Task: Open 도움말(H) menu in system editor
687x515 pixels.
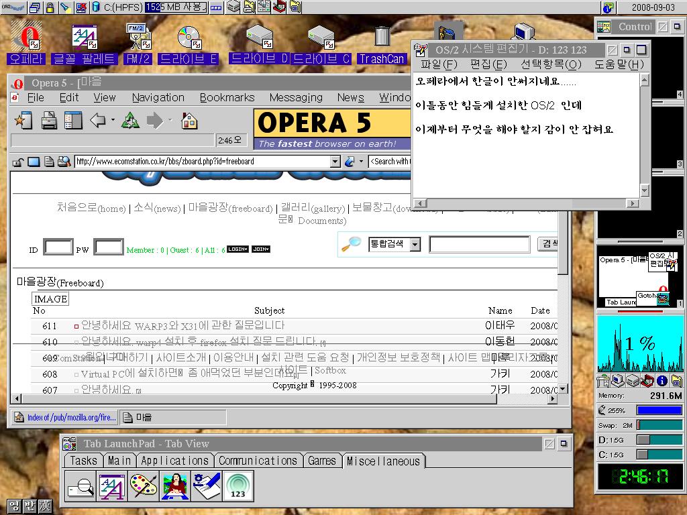Action: pyautogui.click(x=619, y=64)
